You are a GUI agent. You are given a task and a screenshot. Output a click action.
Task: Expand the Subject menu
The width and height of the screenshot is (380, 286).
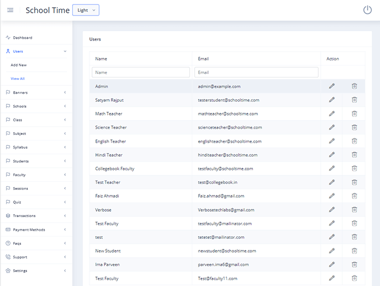click(37, 133)
